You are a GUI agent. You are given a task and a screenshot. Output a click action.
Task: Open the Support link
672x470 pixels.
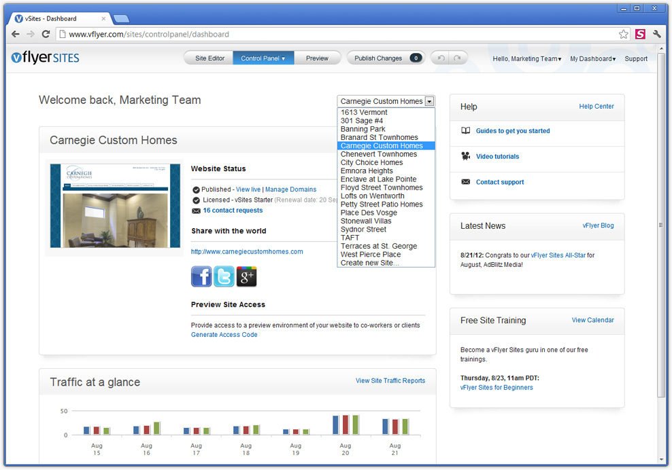pyautogui.click(x=636, y=58)
